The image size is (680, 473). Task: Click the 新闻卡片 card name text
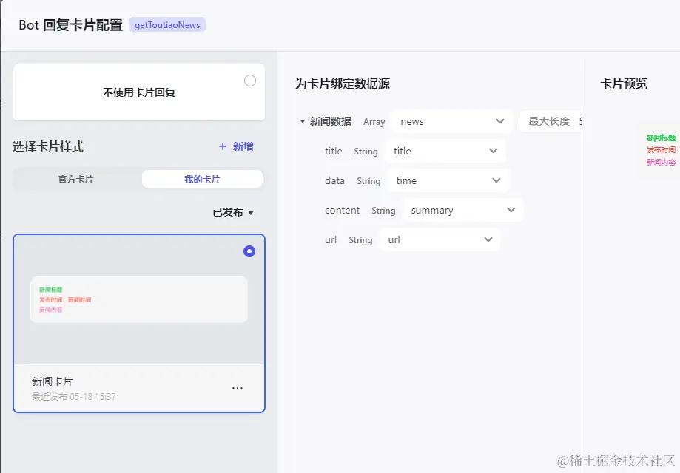53,381
